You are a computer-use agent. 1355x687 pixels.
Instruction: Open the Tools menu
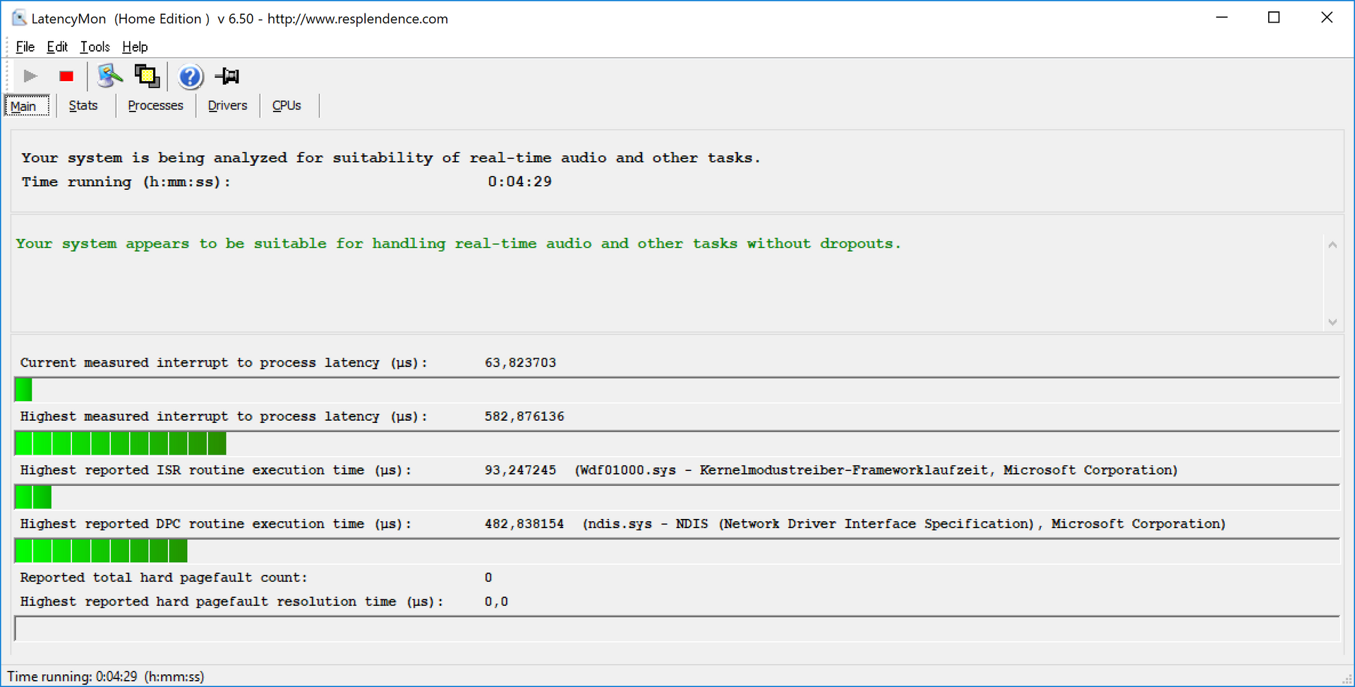95,47
